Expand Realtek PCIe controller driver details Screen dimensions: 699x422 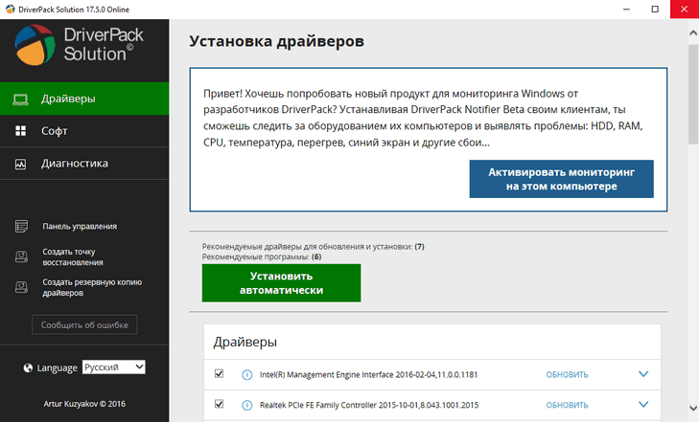pos(643,405)
